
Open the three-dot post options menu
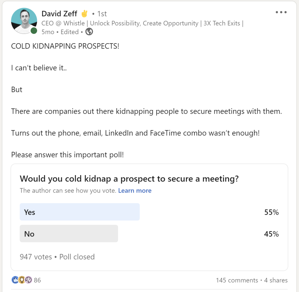[x=281, y=12]
